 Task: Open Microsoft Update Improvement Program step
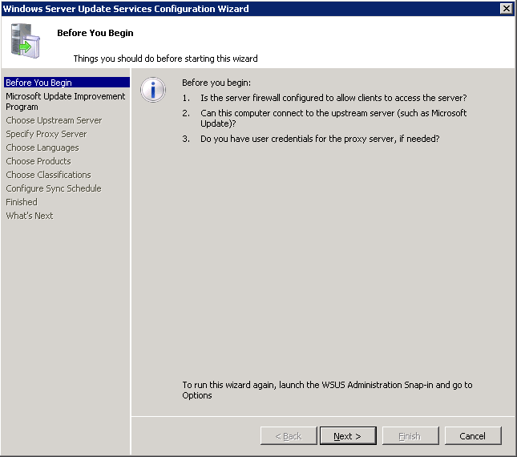(65, 101)
